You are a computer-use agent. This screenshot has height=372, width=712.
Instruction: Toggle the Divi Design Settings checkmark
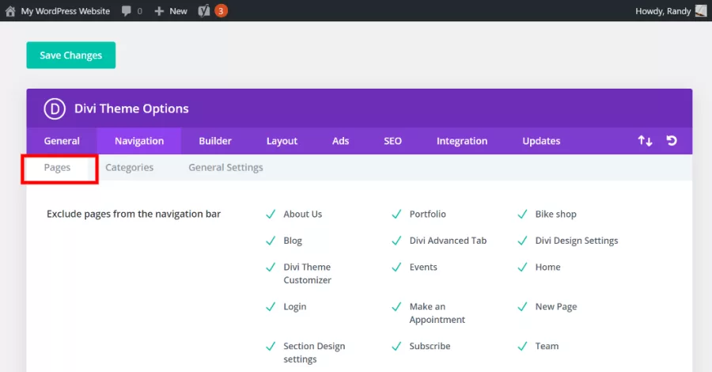pyautogui.click(x=522, y=241)
